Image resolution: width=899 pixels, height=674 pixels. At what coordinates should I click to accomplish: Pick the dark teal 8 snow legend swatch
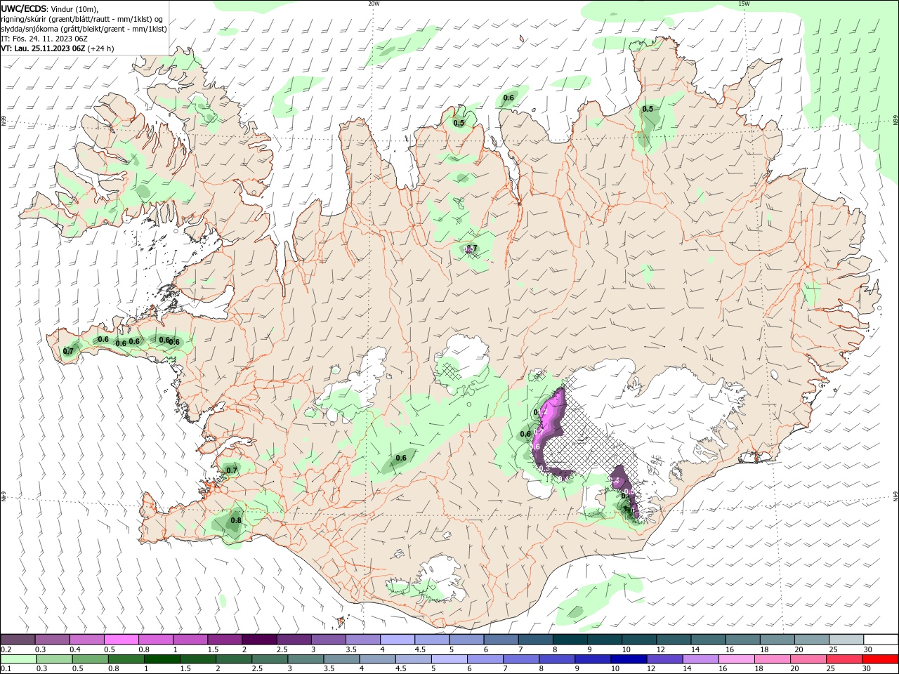click(570, 640)
